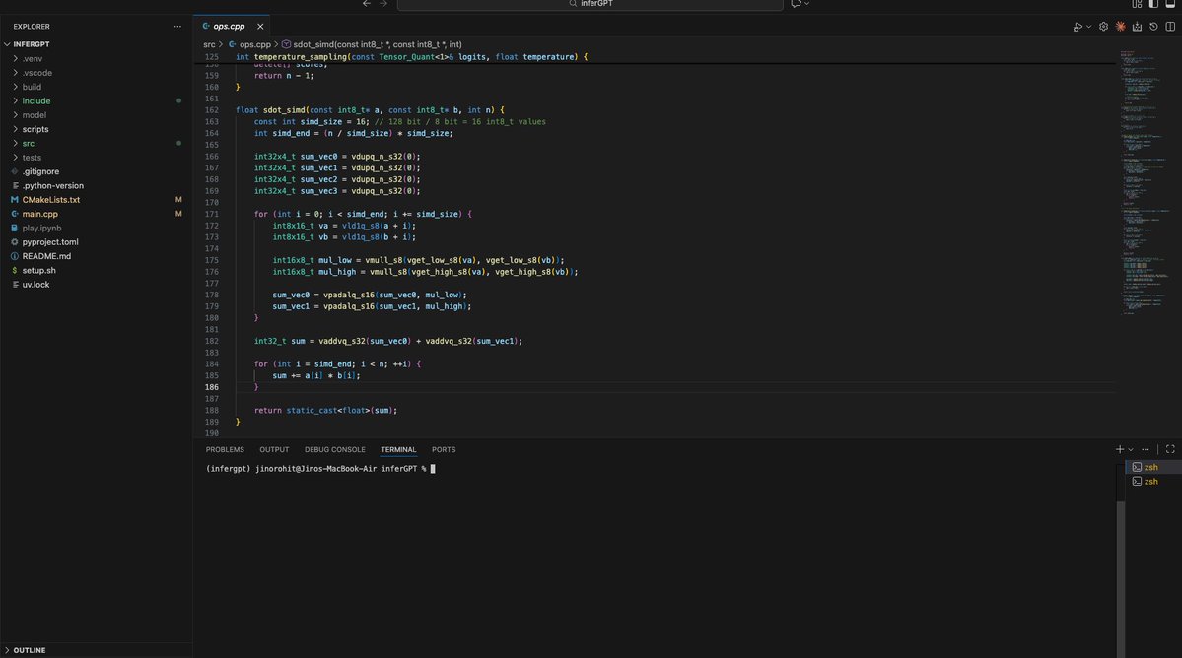Open the orange Claude starburst icon
Viewport: 1182px width, 658px height.
click(x=1120, y=27)
